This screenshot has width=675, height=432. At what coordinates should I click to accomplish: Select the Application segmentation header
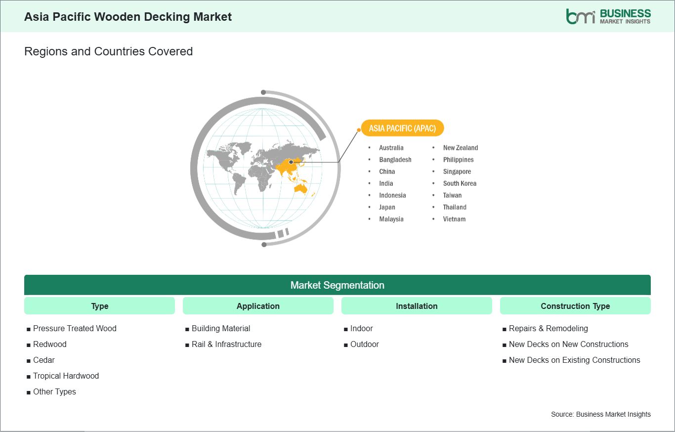tap(258, 306)
